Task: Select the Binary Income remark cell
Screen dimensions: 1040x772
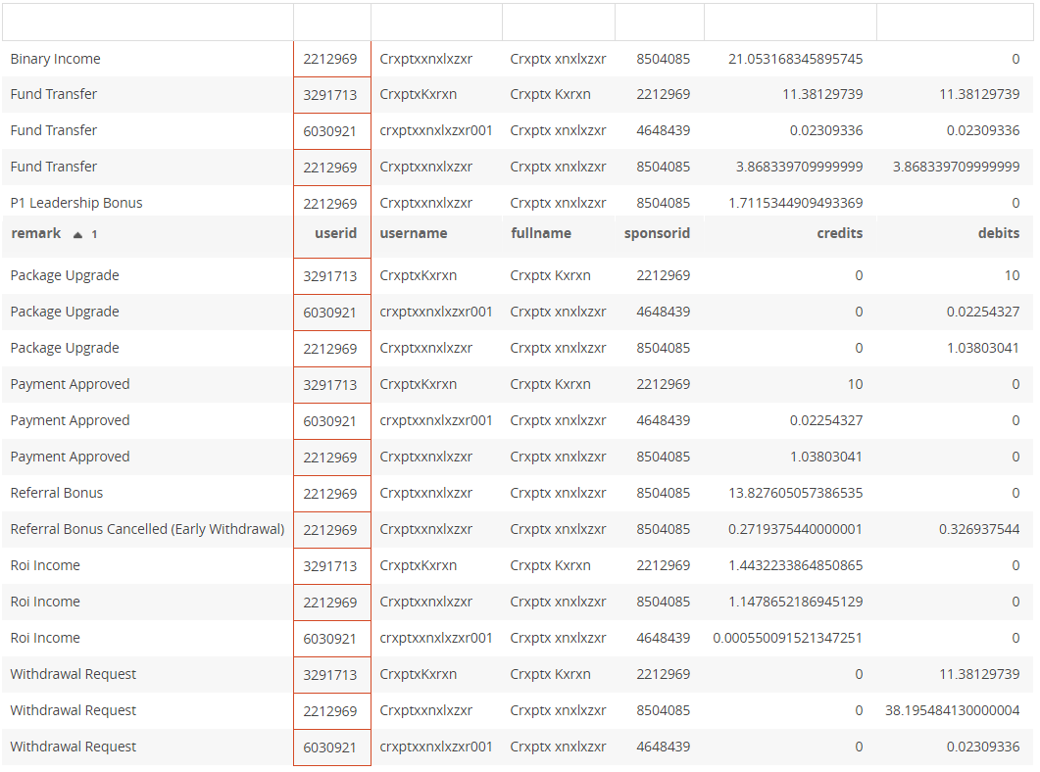Action: pos(56,59)
